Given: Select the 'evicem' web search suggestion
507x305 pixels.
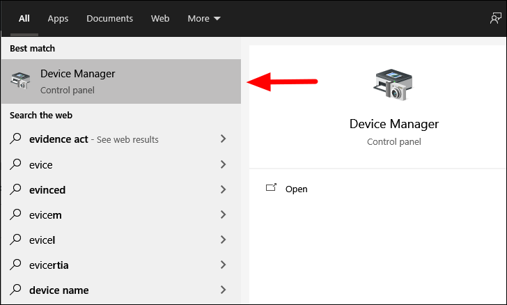Looking at the screenshot, I should click(x=121, y=214).
